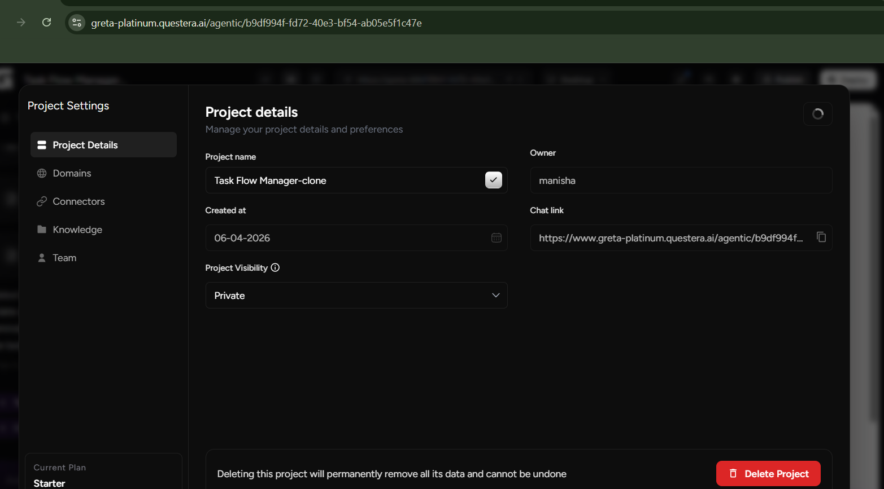The height and width of the screenshot is (489, 884).
Task: Click the Project Details stacked icon
Action: tap(42, 145)
